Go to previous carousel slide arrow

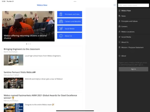4,25
